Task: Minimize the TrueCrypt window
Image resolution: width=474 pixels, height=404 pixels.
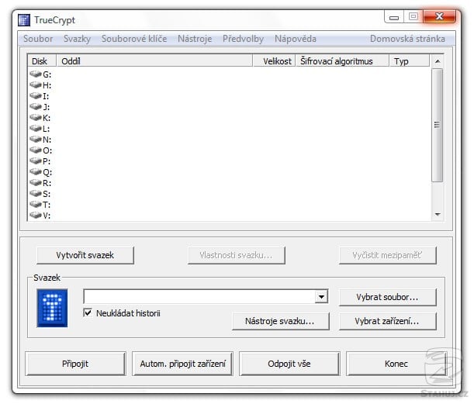Action: pos(394,17)
